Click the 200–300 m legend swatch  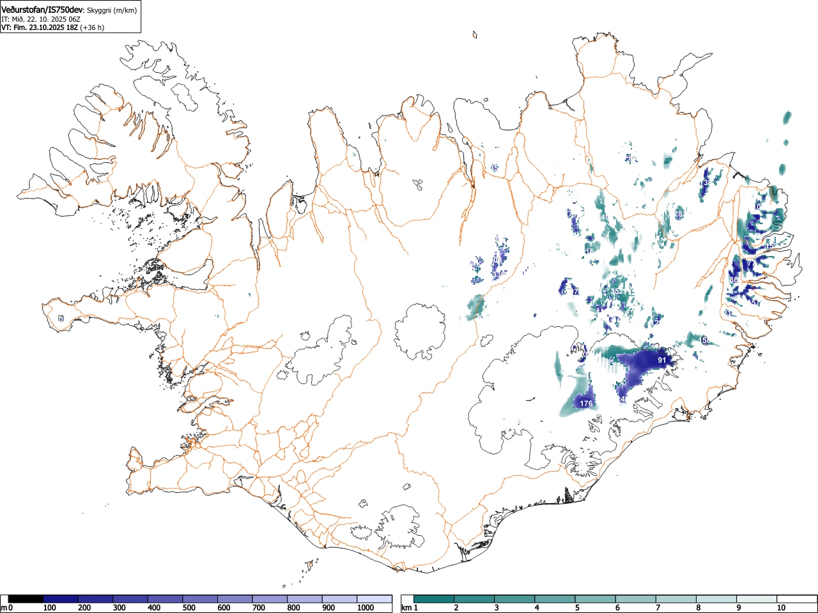click(x=95, y=599)
